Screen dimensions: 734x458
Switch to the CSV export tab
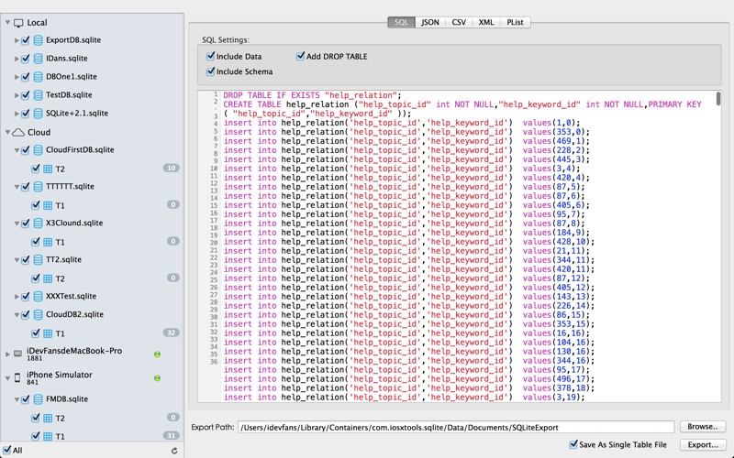(459, 22)
